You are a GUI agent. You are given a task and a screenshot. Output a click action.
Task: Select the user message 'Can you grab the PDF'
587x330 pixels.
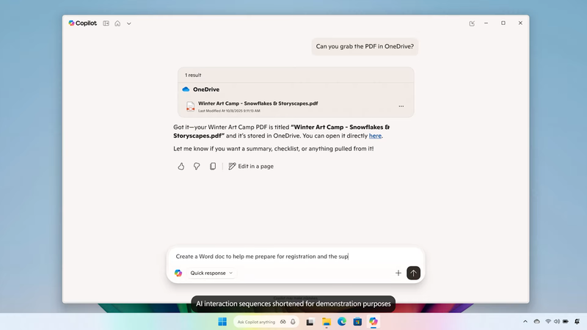coord(365,46)
